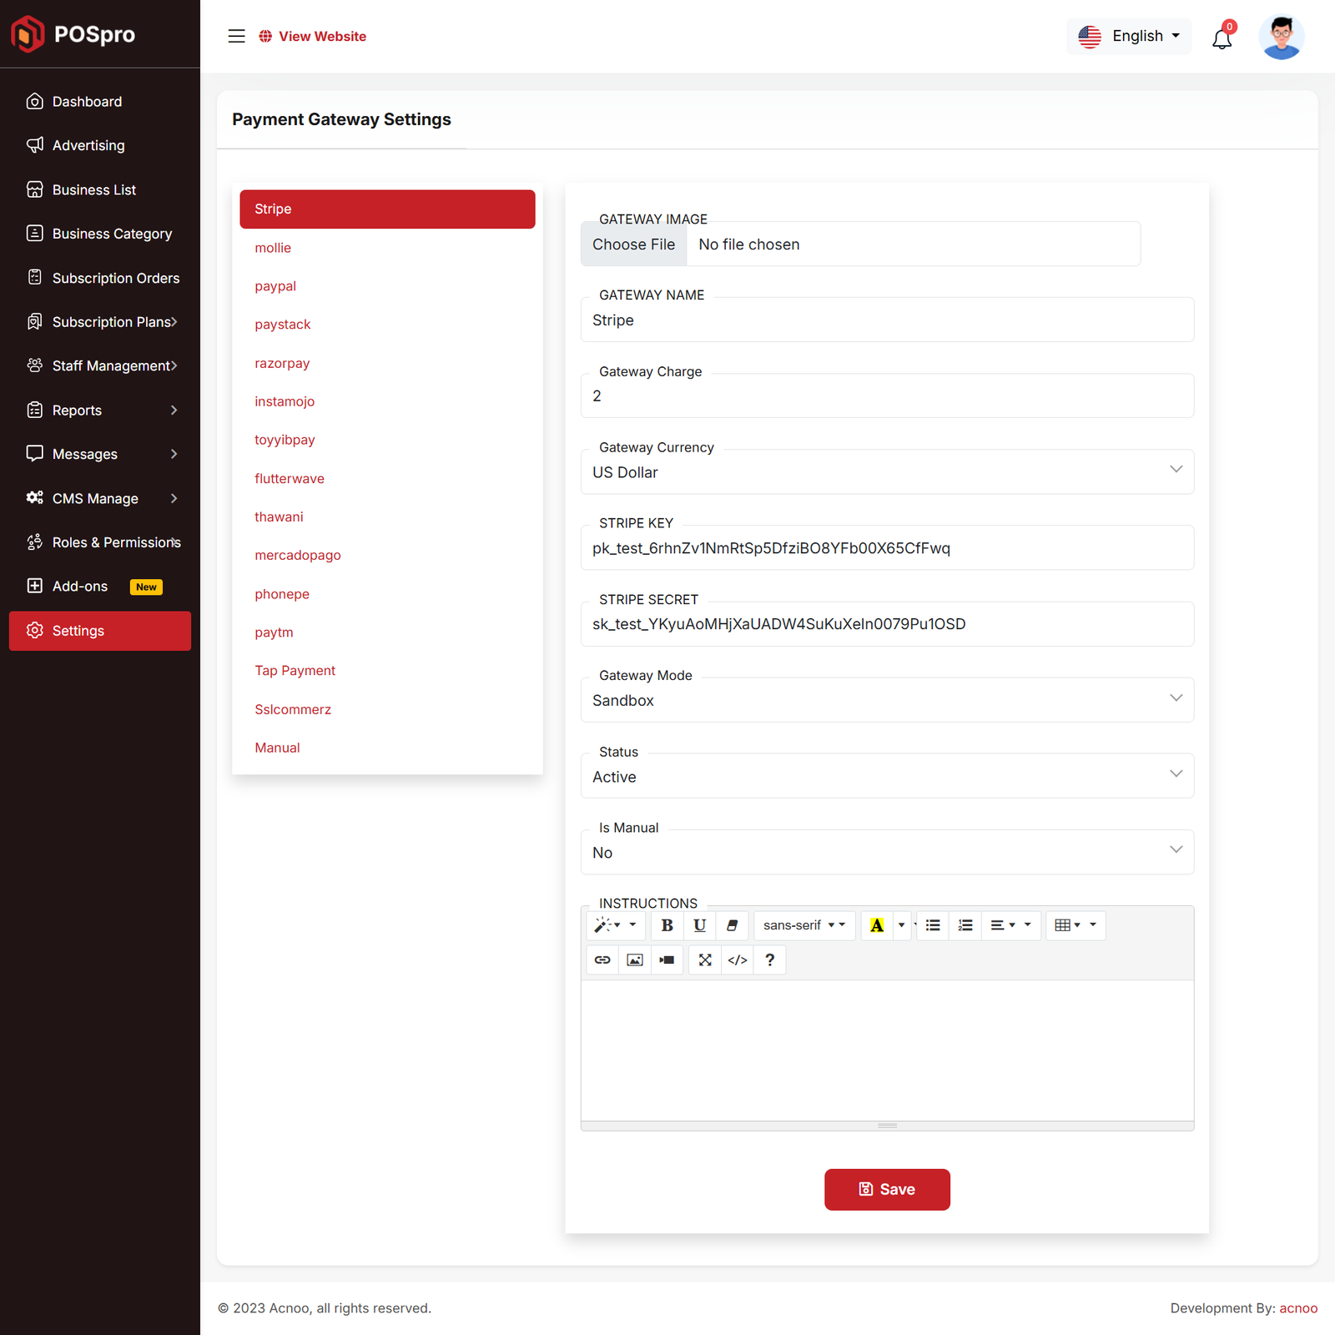Click the yellow font highlight color button
Viewport: 1335px width, 1335px height.
coord(877,925)
